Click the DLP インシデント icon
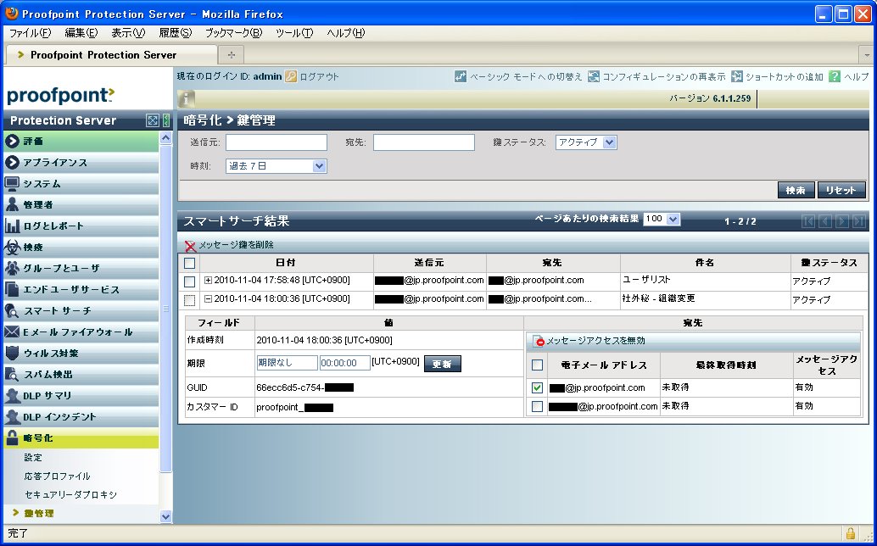 pyautogui.click(x=12, y=417)
